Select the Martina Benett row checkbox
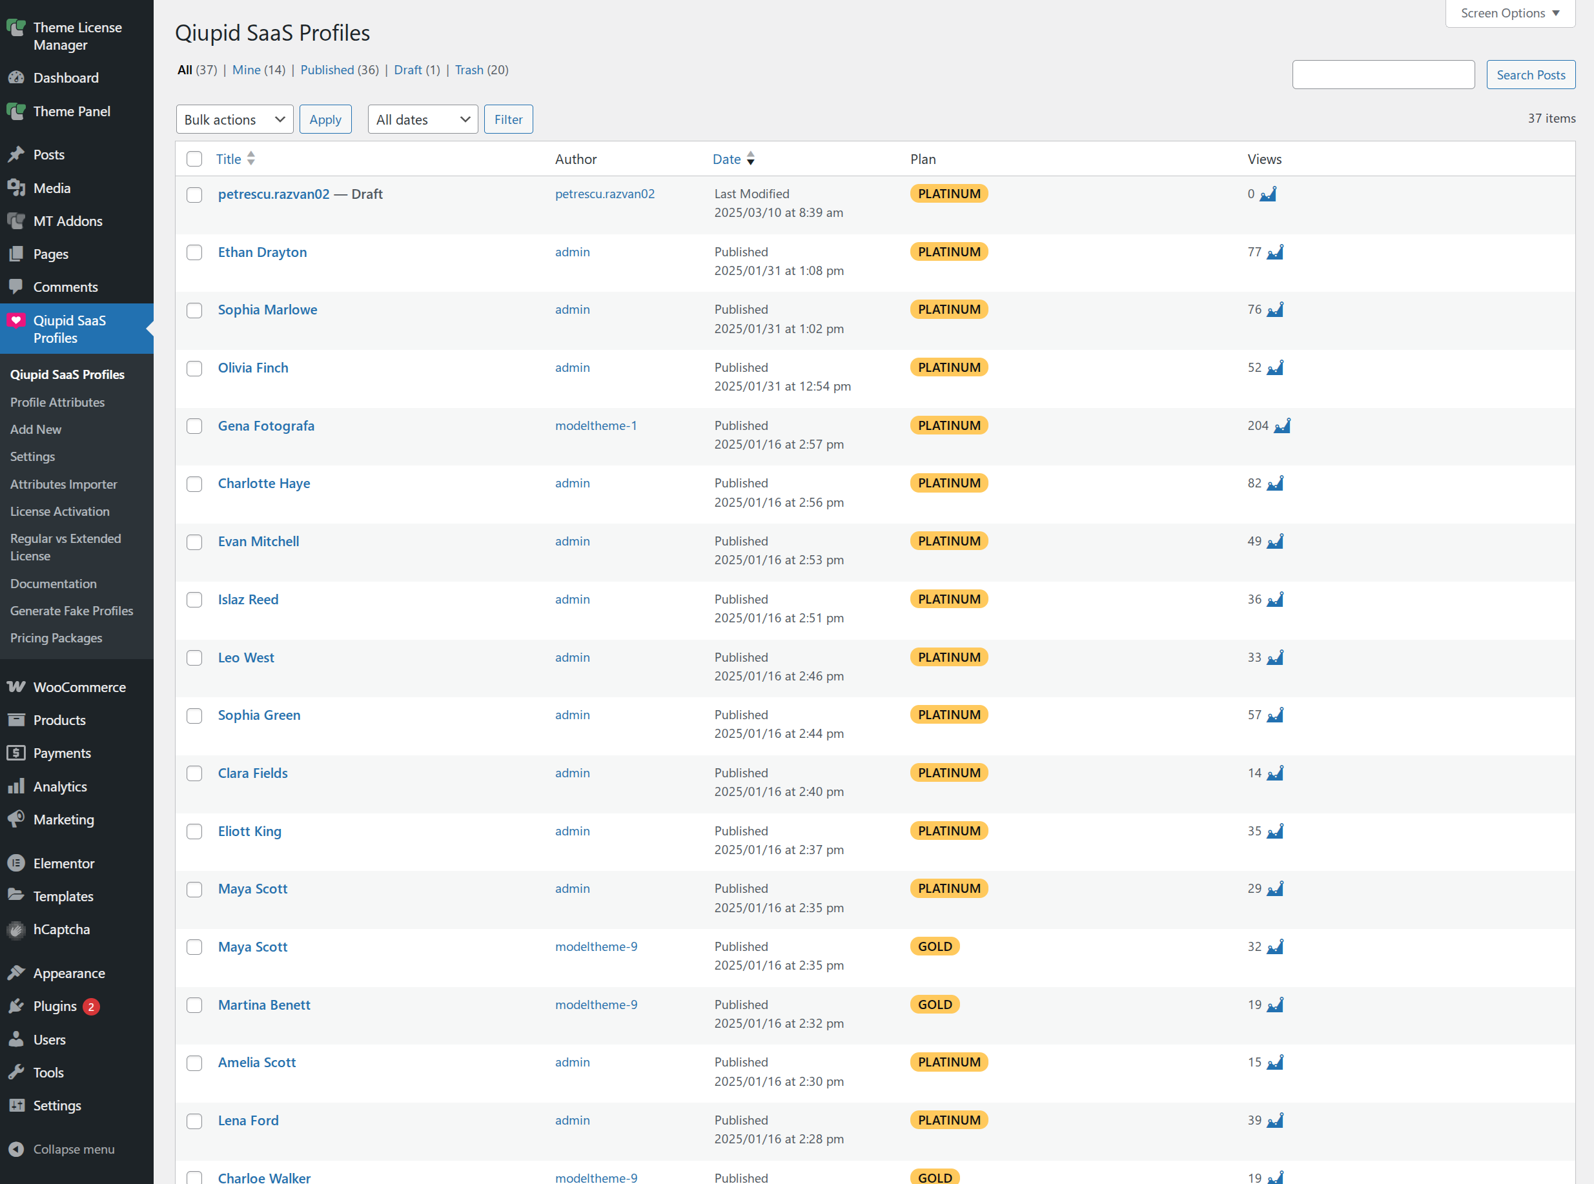1594x1184 pixels. tap(194, 1006)
